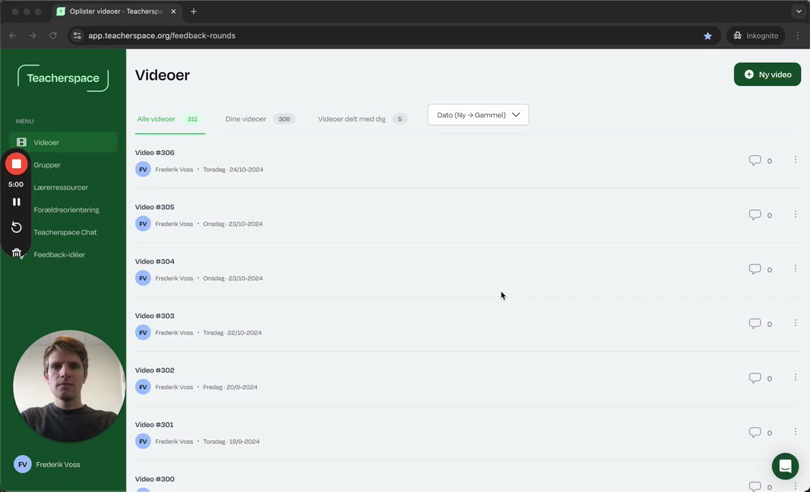This screenshot has height=492, width=810.
Task: Open comments for Video #301
Action: point(760,432)
